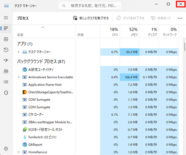This screenshot has height=155, width=186.
Task: Open the Services page icon
Action: (6, 93)
